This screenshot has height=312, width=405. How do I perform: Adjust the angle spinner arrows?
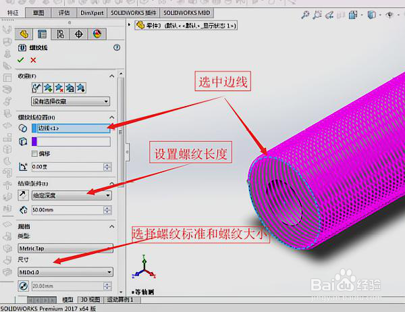point(107,167)
